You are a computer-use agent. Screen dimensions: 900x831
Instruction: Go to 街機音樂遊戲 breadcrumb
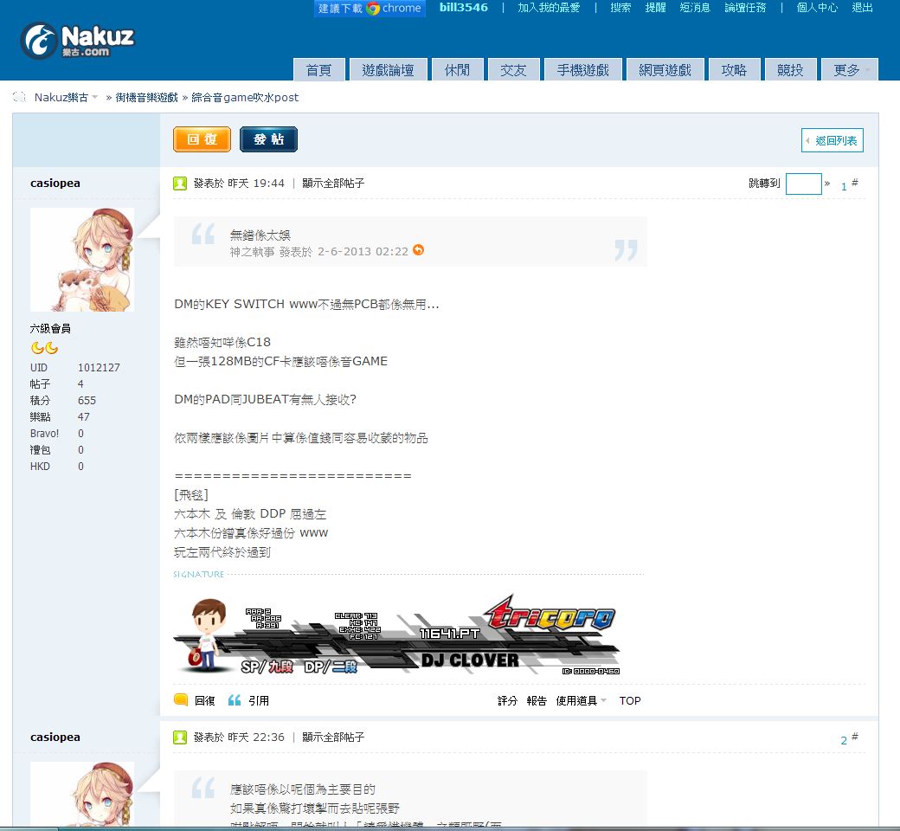(x=146, y=98)
